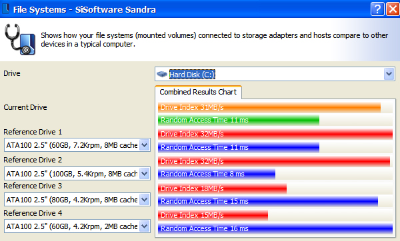This screenshot has width=400, height=241.
Task: Click the orange Drive Index 31MB/s bar
Action: [269, 107]
